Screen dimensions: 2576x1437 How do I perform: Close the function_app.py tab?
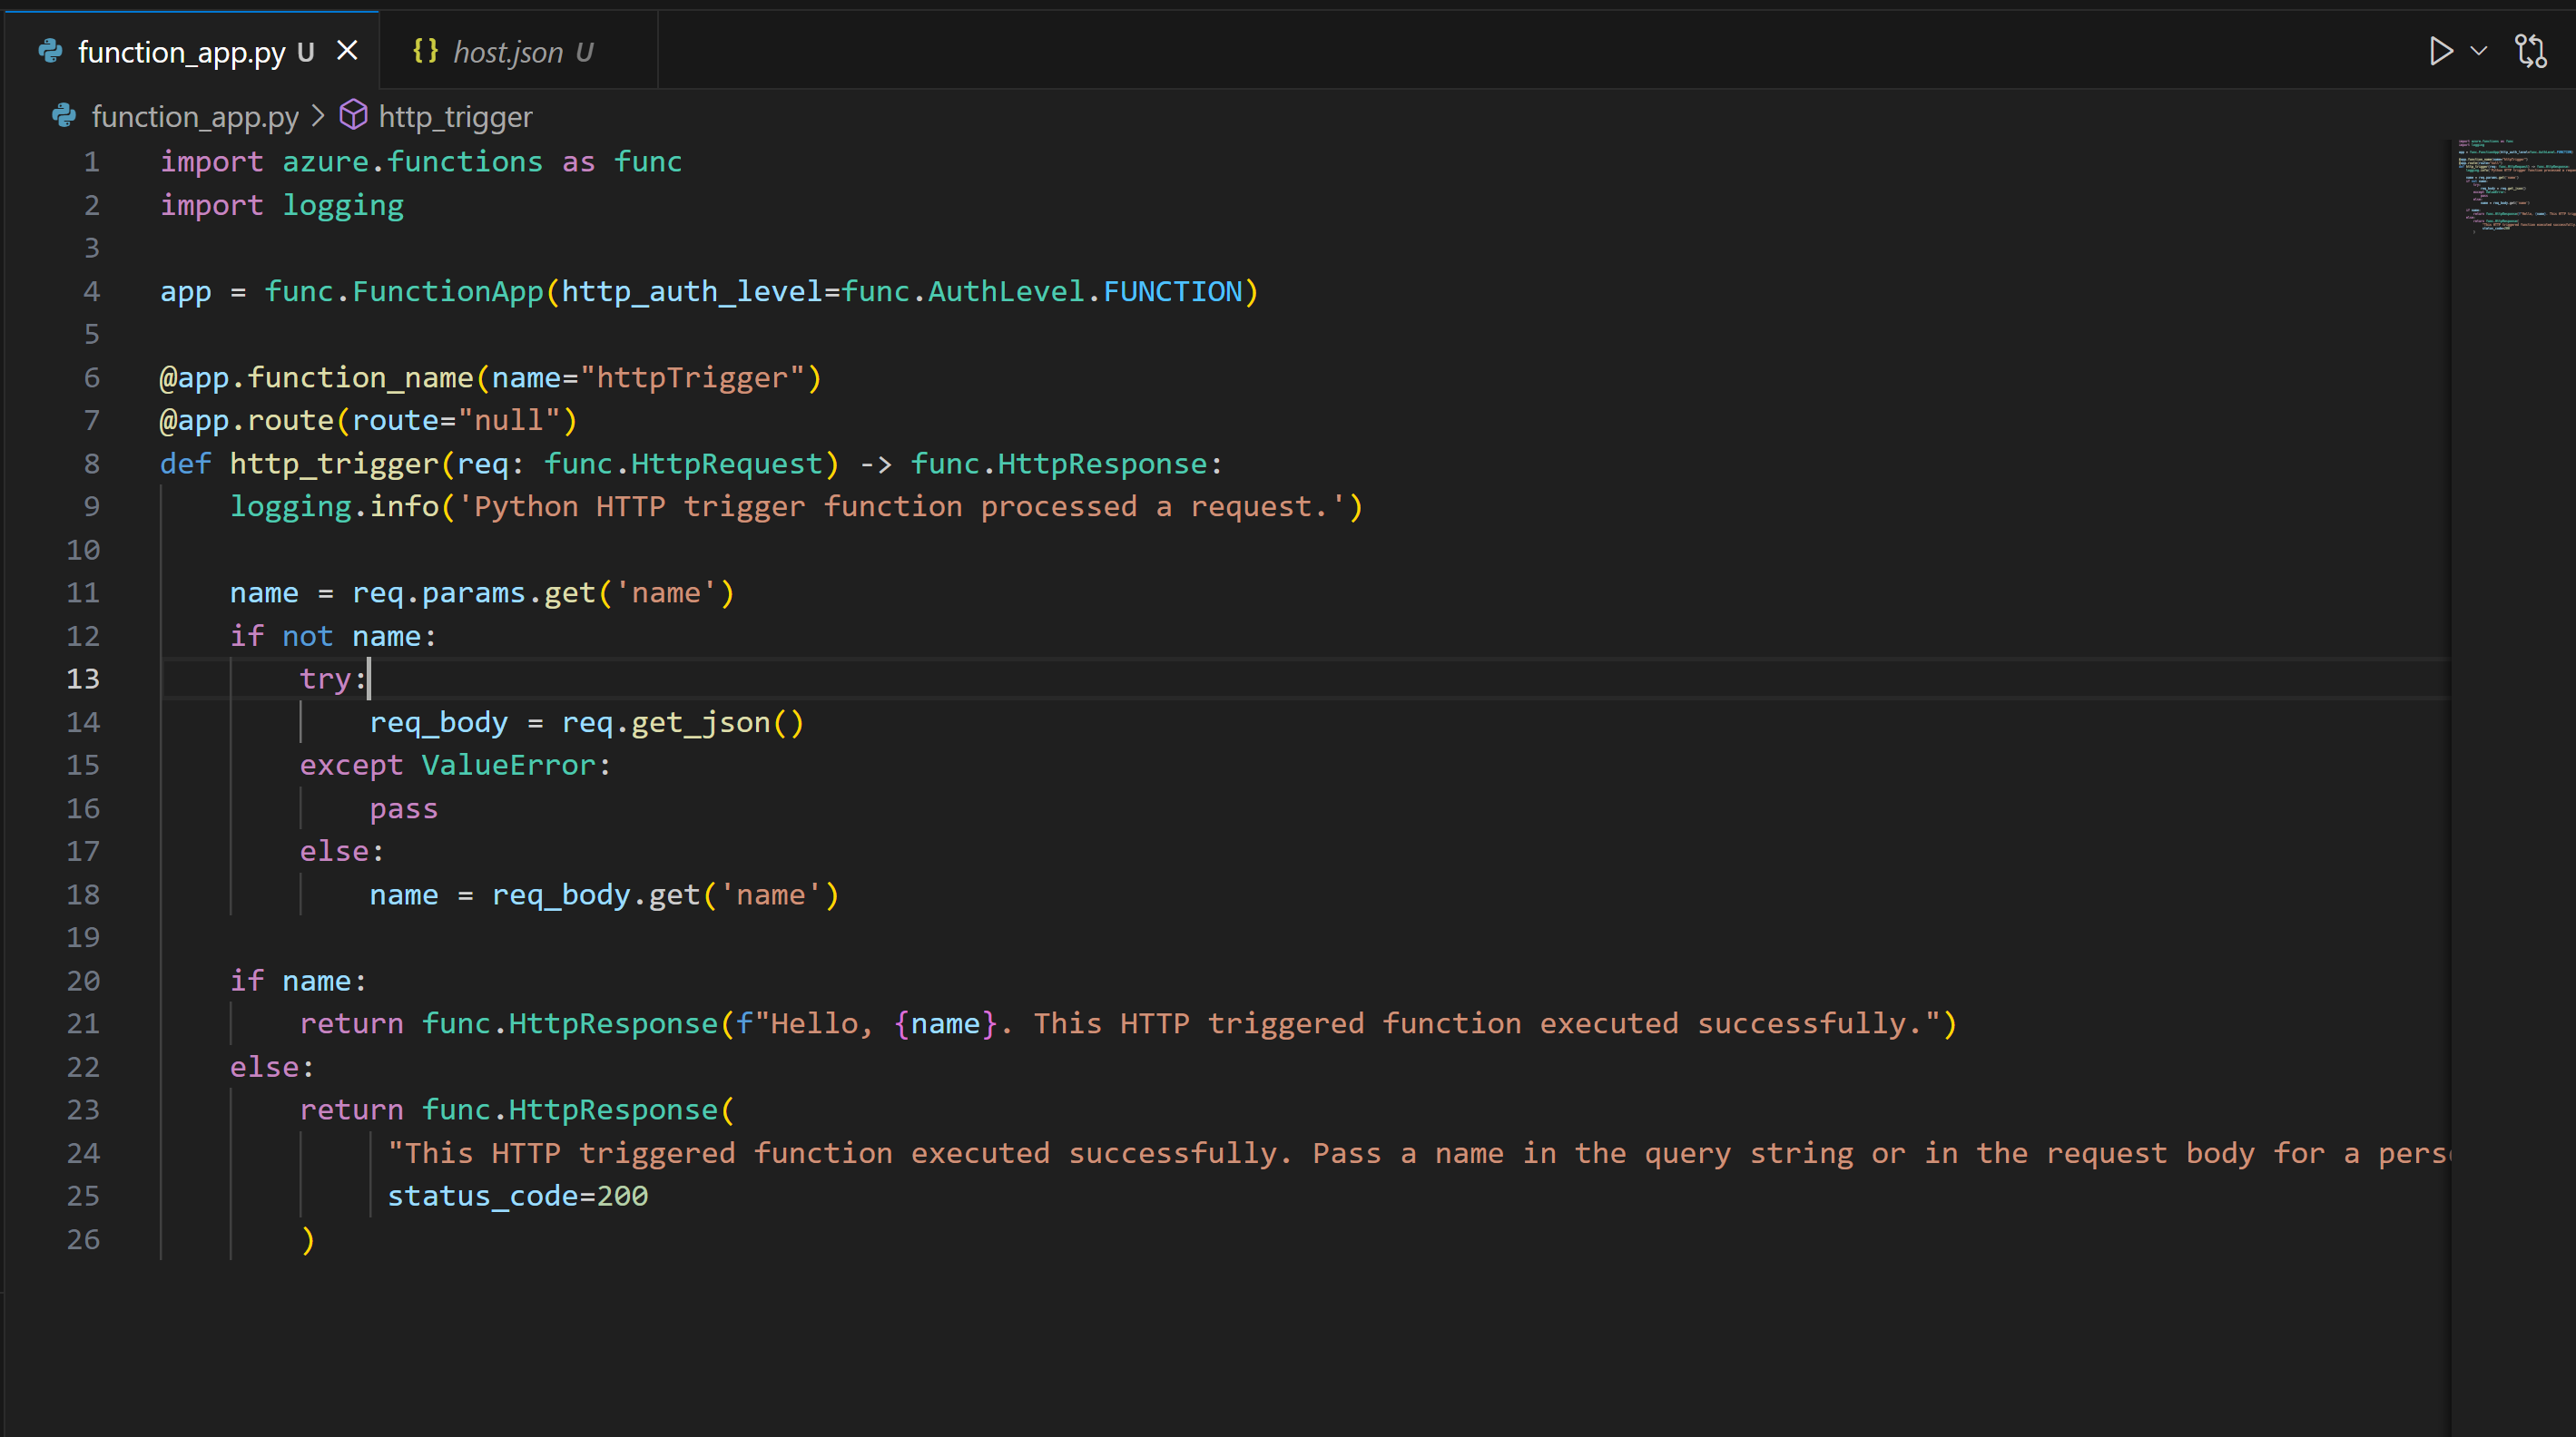point(347,51)
